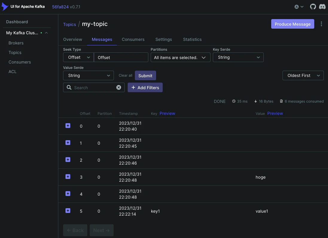The image size is (328, 238).
Task: Expand message row with offset 2
Action: point(68,160)
